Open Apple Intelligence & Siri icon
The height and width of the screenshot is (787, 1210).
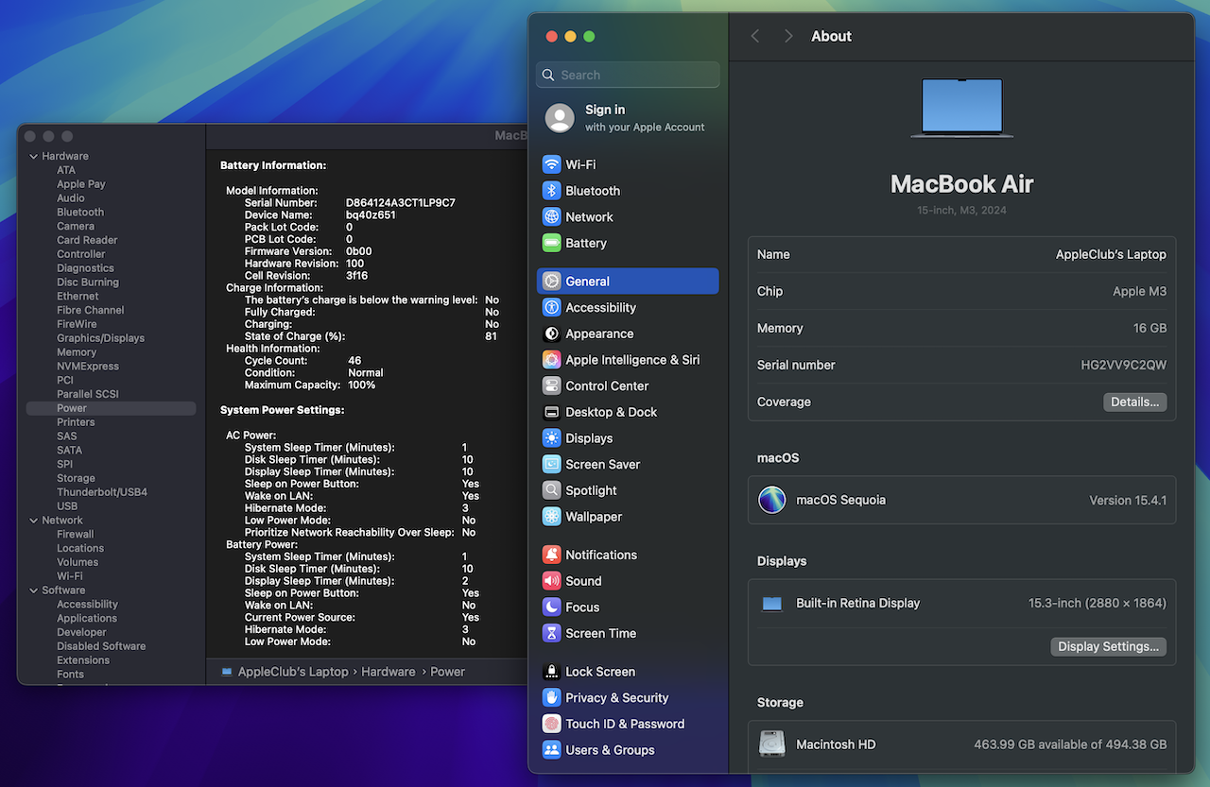coord(552,360)
